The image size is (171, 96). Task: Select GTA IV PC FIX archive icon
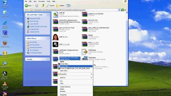(x=84, y=22)
